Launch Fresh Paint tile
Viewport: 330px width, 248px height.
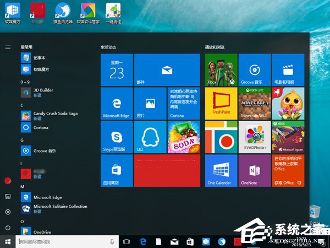221,104
